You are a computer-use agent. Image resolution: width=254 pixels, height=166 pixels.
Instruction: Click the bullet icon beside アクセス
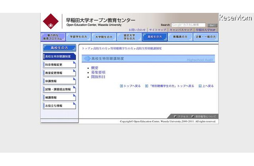pos(175,117)
